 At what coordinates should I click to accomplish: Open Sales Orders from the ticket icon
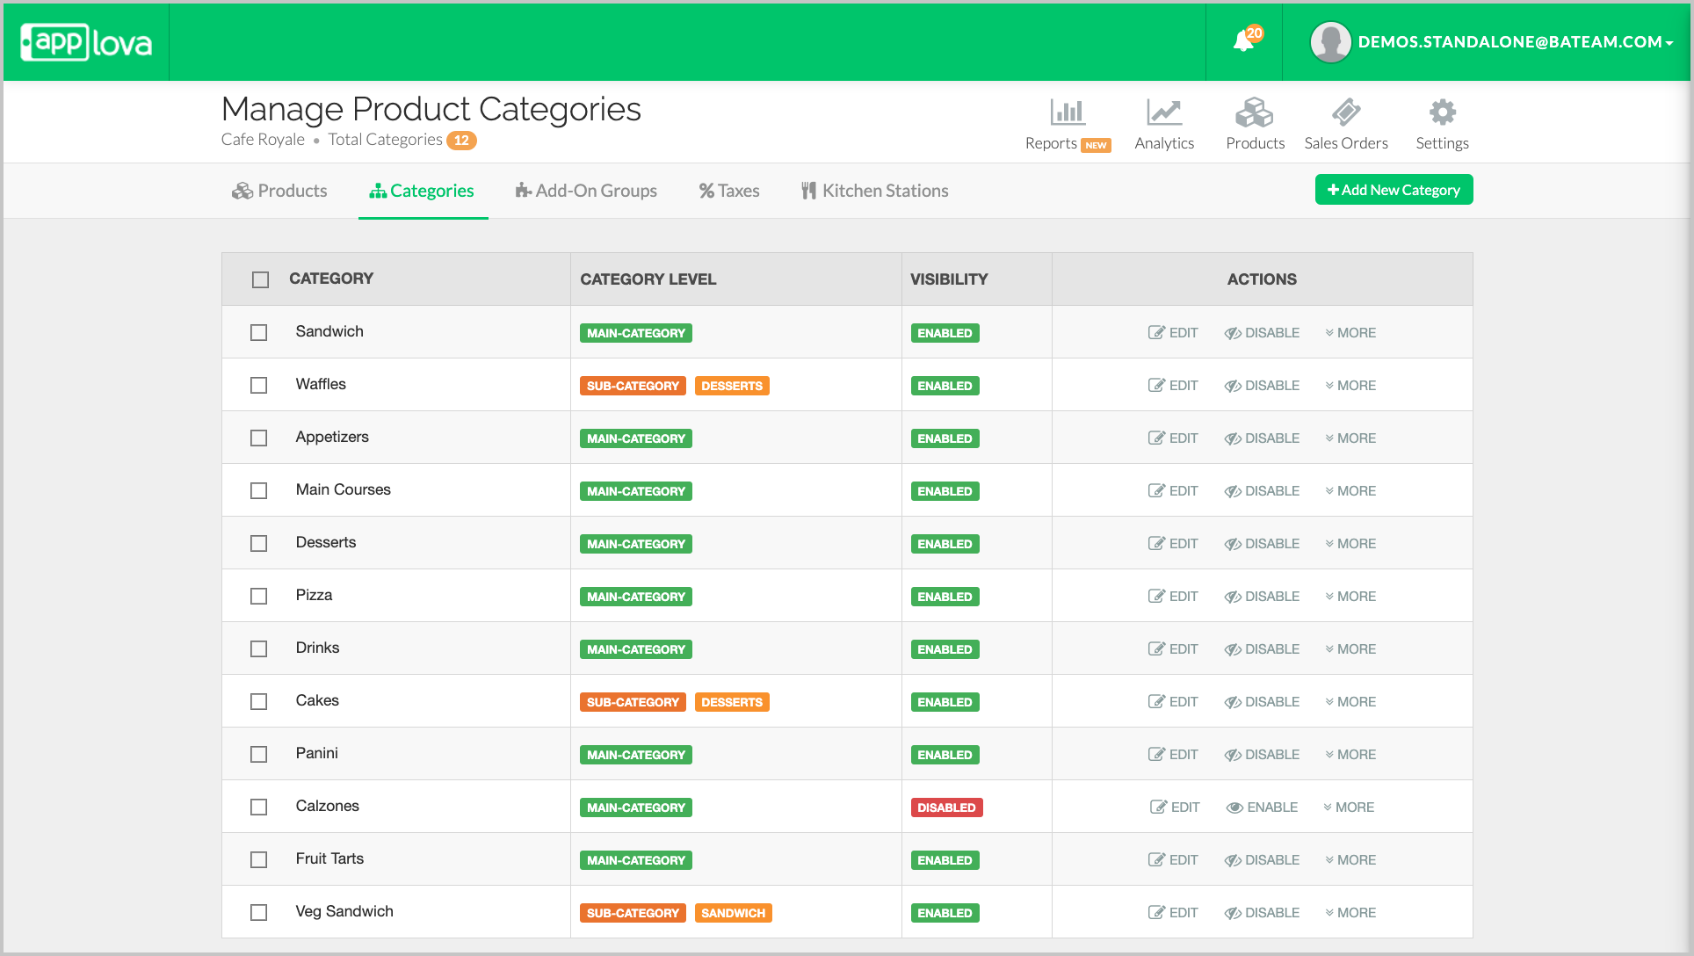[1345, 112]
